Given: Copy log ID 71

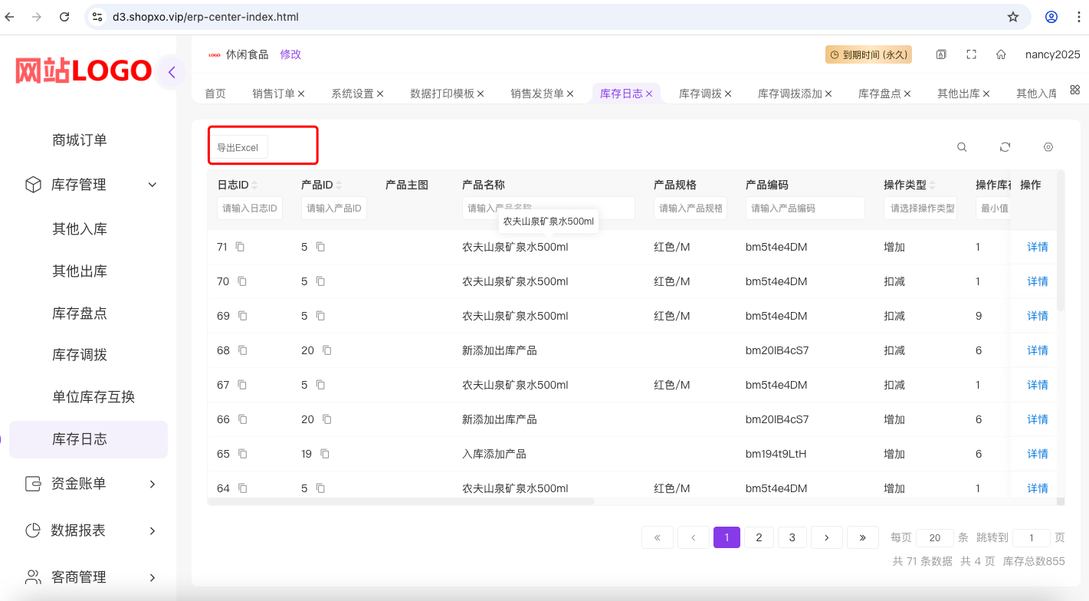Looking at the screenshot, I should coord(241,247).
